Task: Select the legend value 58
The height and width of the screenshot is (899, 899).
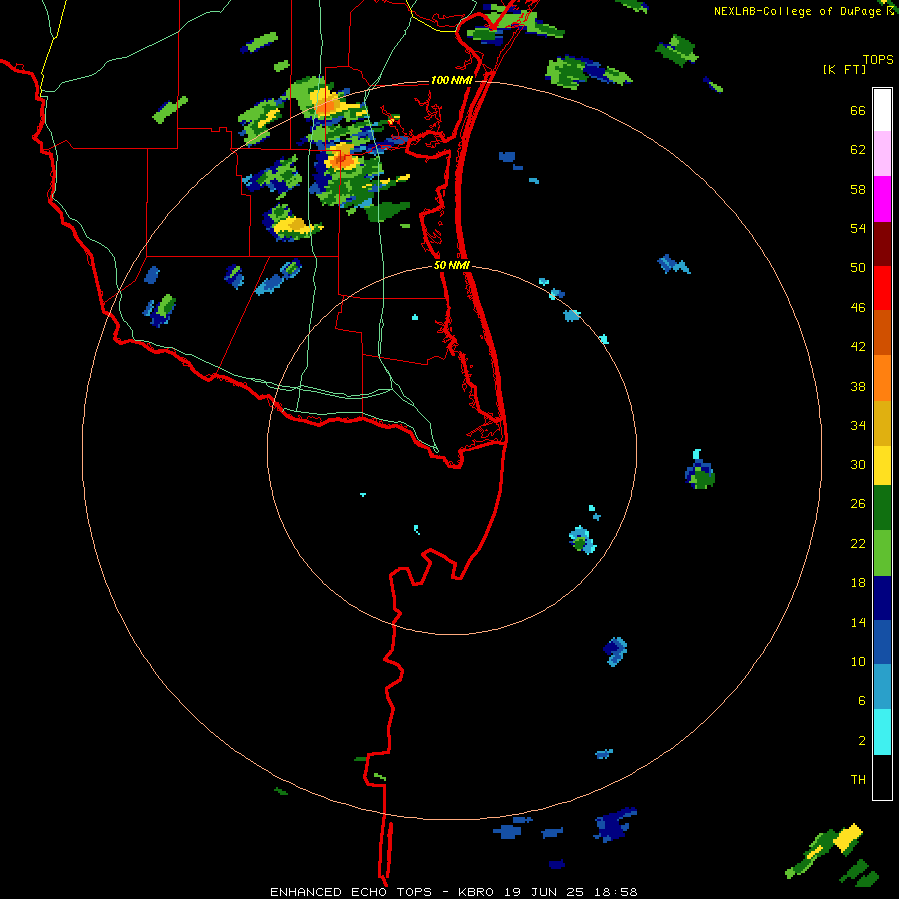Action: coord(858,189)
